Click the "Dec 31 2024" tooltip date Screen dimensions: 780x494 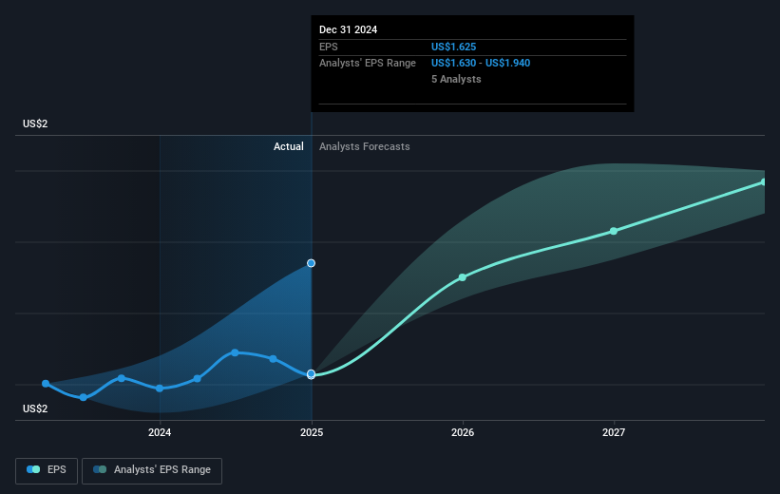349,29
